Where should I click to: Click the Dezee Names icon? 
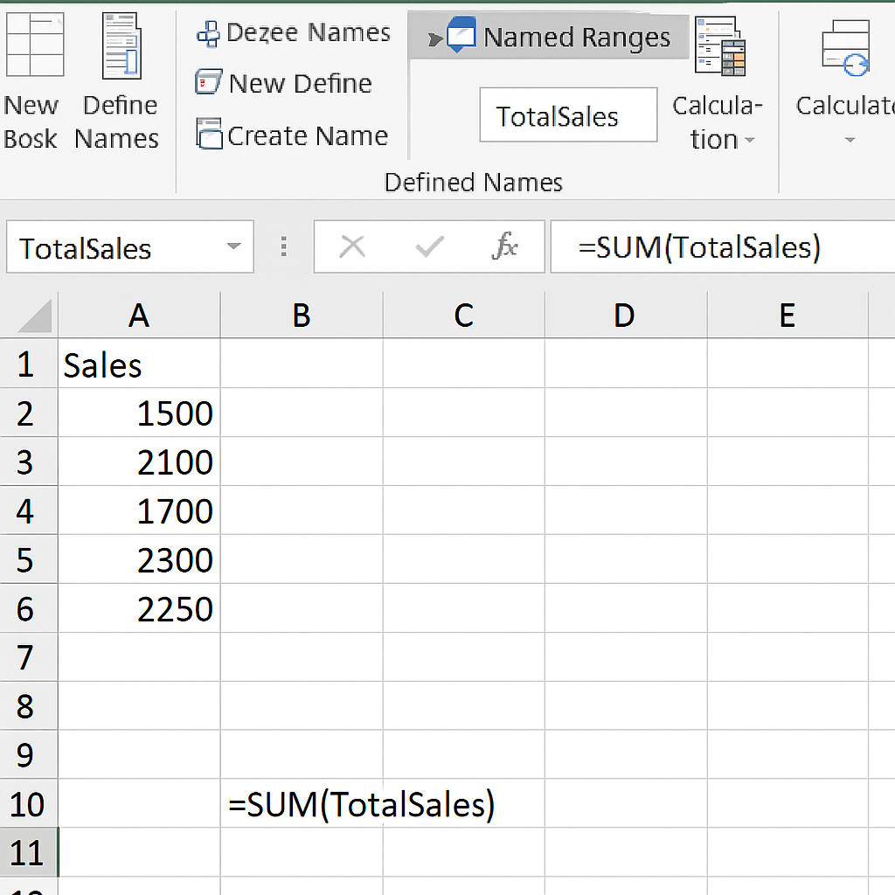click(x=208, y=34)
